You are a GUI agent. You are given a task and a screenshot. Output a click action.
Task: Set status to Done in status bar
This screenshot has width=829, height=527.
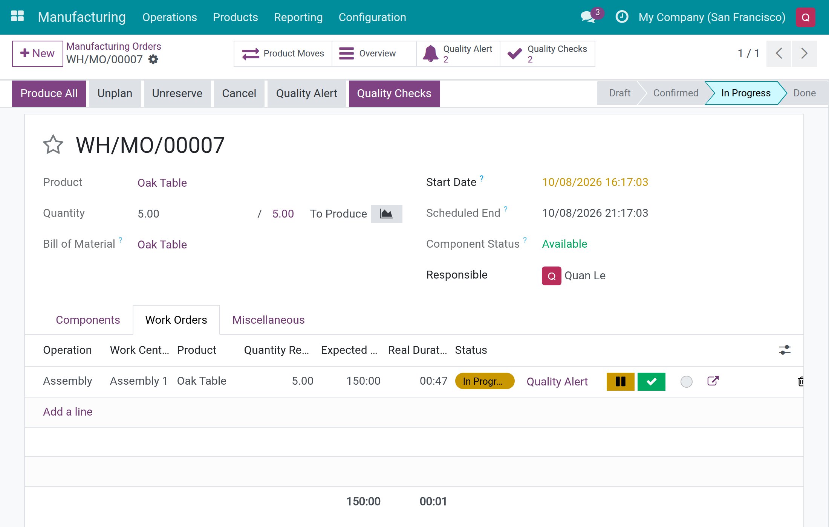(x=804, y=93)
